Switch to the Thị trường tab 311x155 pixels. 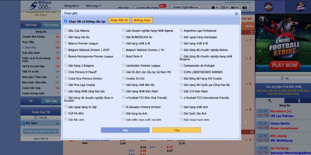pos(51,25)
